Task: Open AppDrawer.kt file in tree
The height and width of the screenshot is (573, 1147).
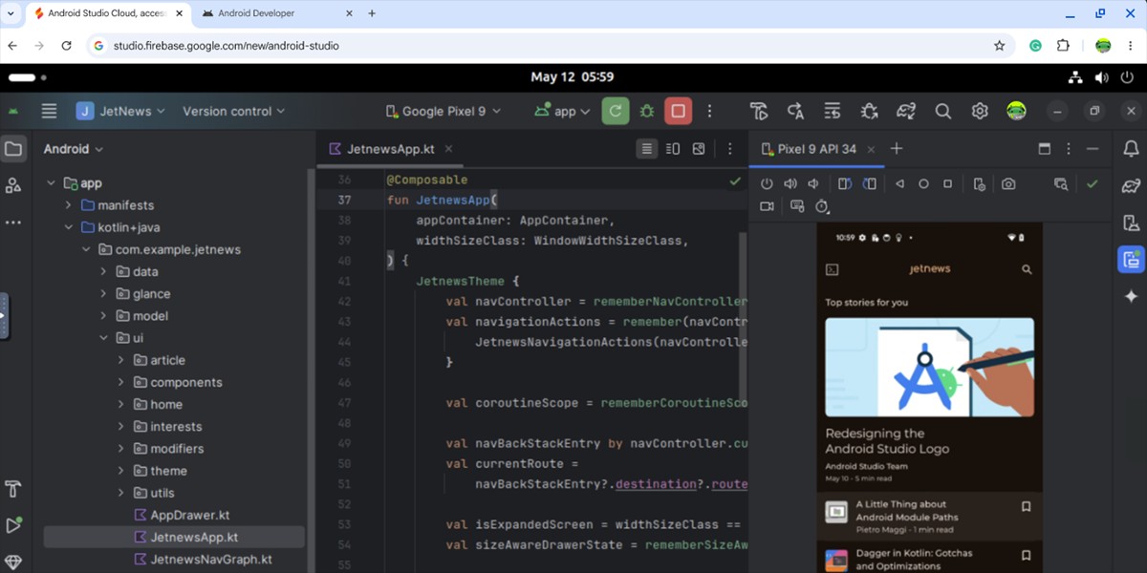Action: (x=181, y=515)
